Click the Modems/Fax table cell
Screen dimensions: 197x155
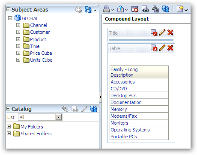pyautogui.click(x=139, y=116)
